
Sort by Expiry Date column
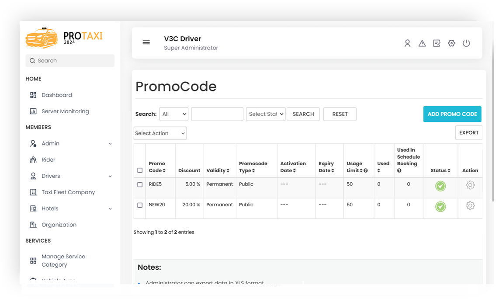[333, 170]
